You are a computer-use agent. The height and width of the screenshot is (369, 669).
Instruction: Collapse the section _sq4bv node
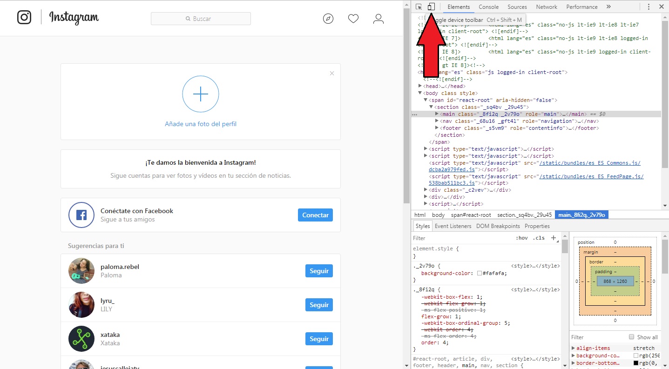pyautogui.click(x=431, y=107)
